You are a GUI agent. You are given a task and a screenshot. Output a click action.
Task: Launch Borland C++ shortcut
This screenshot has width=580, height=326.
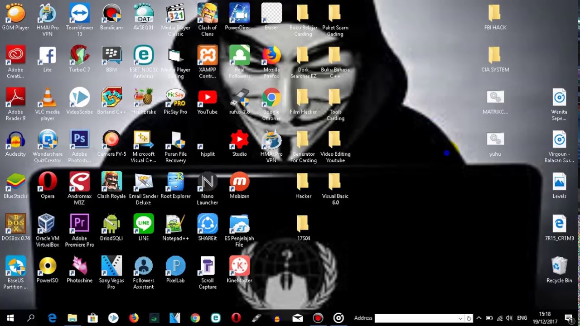(x=111, y=101)
